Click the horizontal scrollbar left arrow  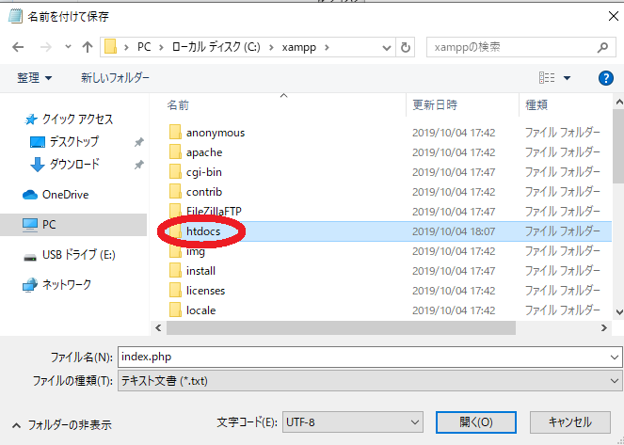pos(158,328)
